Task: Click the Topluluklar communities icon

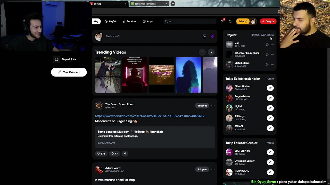Action: click(x=56, y=59)
